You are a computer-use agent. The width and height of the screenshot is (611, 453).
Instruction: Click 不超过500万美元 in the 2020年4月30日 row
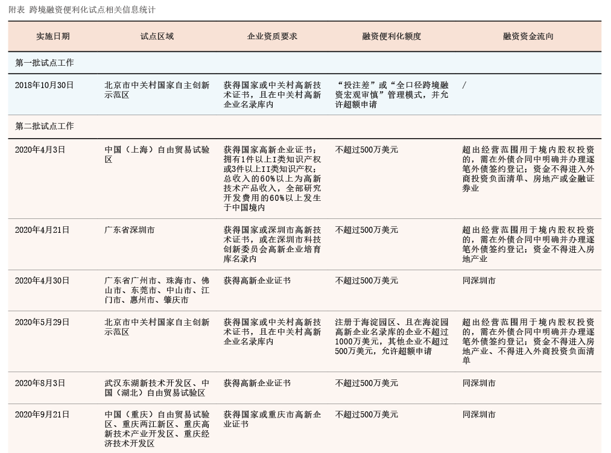[367, 280]
